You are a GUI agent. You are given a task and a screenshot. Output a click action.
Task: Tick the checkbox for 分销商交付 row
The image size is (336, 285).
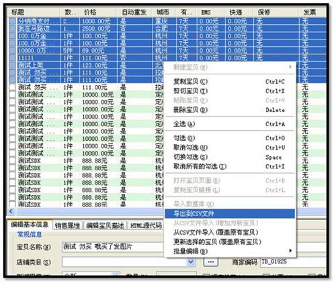13,21
